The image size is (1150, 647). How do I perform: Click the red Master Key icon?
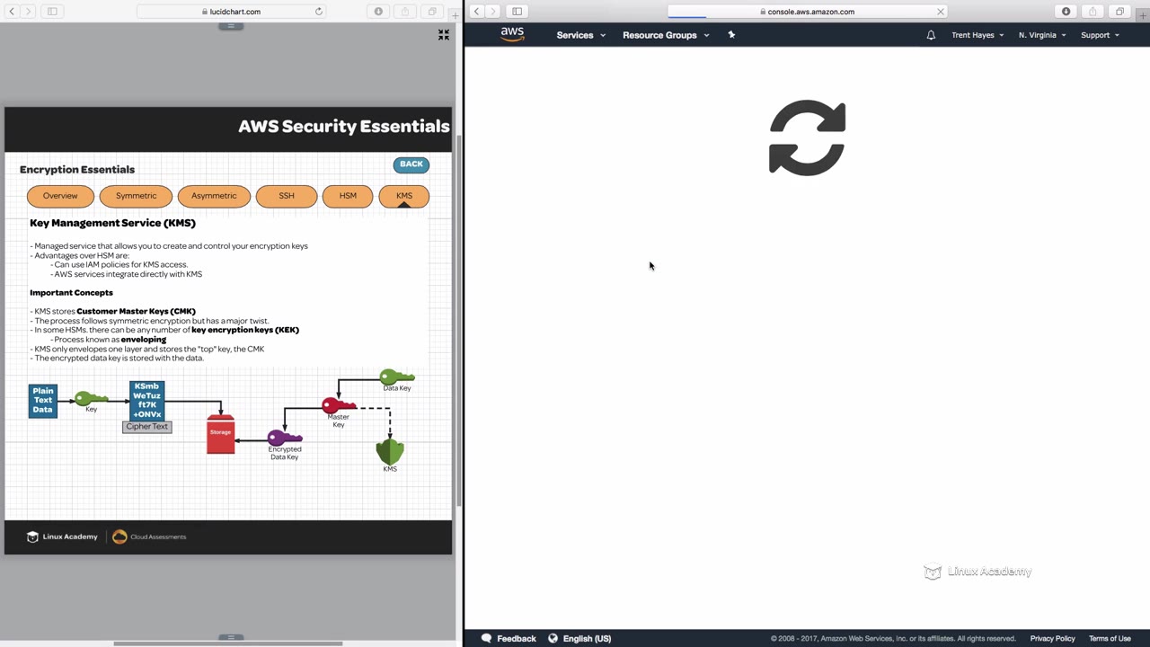pos(339,405)
